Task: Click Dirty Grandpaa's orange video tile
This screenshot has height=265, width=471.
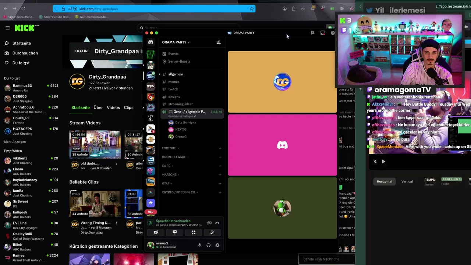Action: coord(281,82)
